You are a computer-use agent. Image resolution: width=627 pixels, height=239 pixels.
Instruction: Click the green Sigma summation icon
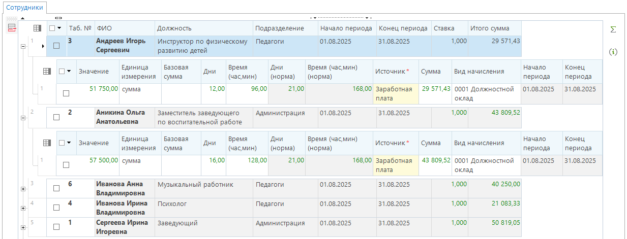613,29
